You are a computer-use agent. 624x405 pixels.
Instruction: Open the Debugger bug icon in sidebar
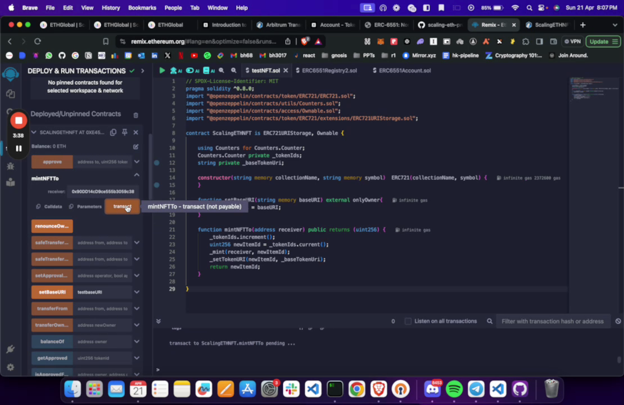[x=11, y=166]
